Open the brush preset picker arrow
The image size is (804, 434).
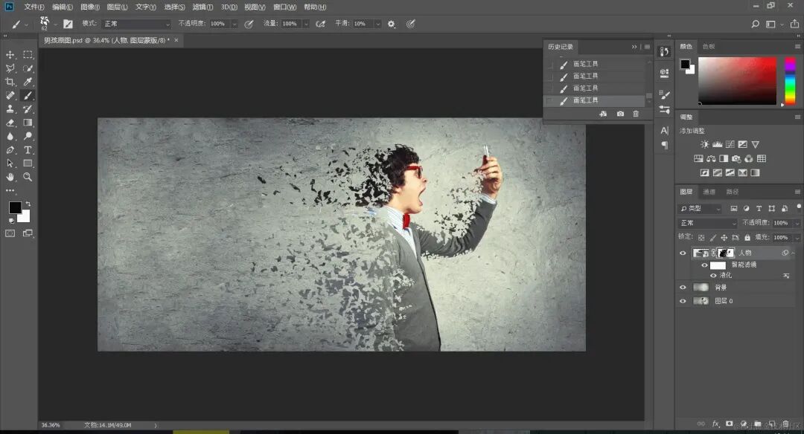pos(55,25)
